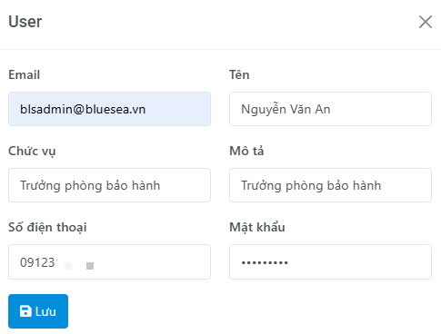Click the Mật khẩu label
Viewport: 441px width, 334px height.
coord(257,227)
